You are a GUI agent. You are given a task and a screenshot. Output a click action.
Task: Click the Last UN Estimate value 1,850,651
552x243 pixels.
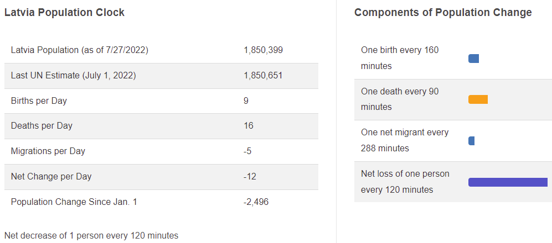click(263, 76)
